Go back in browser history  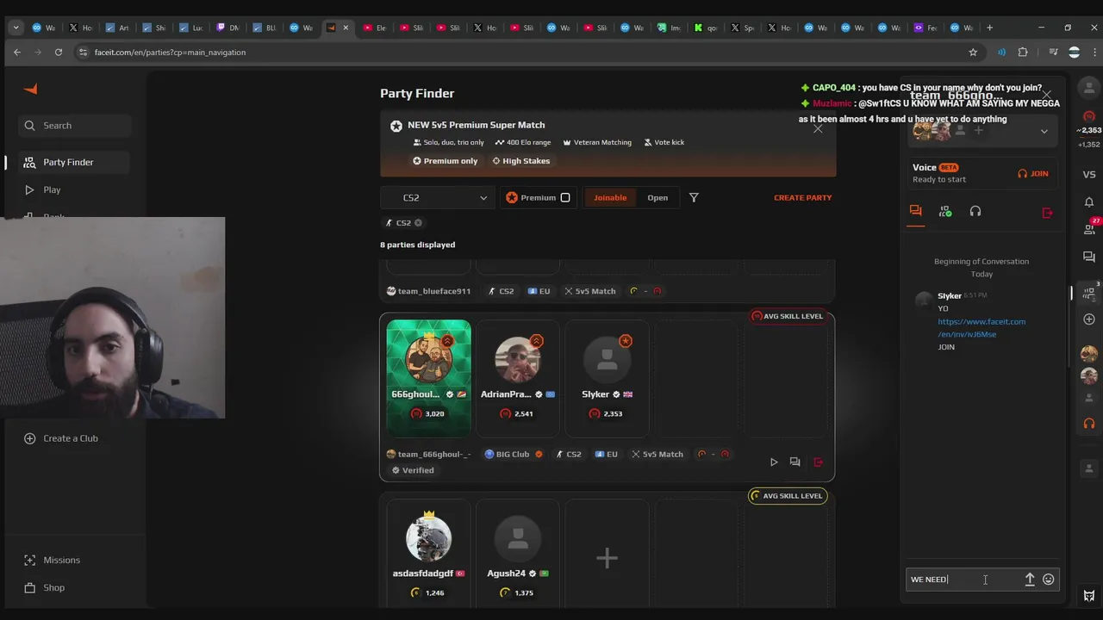(x=17, y=53)
